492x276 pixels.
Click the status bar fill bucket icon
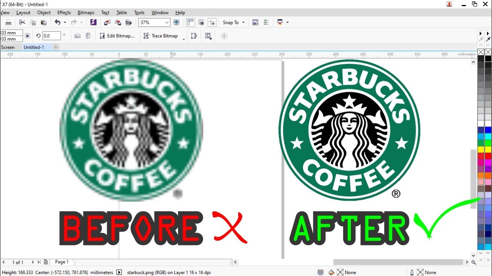point(332,272)
